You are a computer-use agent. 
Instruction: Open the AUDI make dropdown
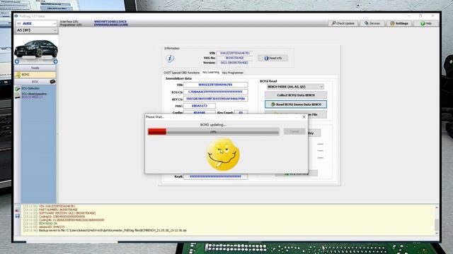pyautogui.click(x=36, y=23)
